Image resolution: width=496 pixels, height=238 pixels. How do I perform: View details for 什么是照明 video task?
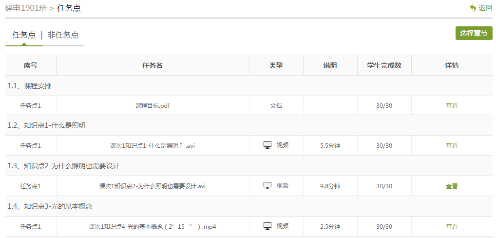(452, 146)
